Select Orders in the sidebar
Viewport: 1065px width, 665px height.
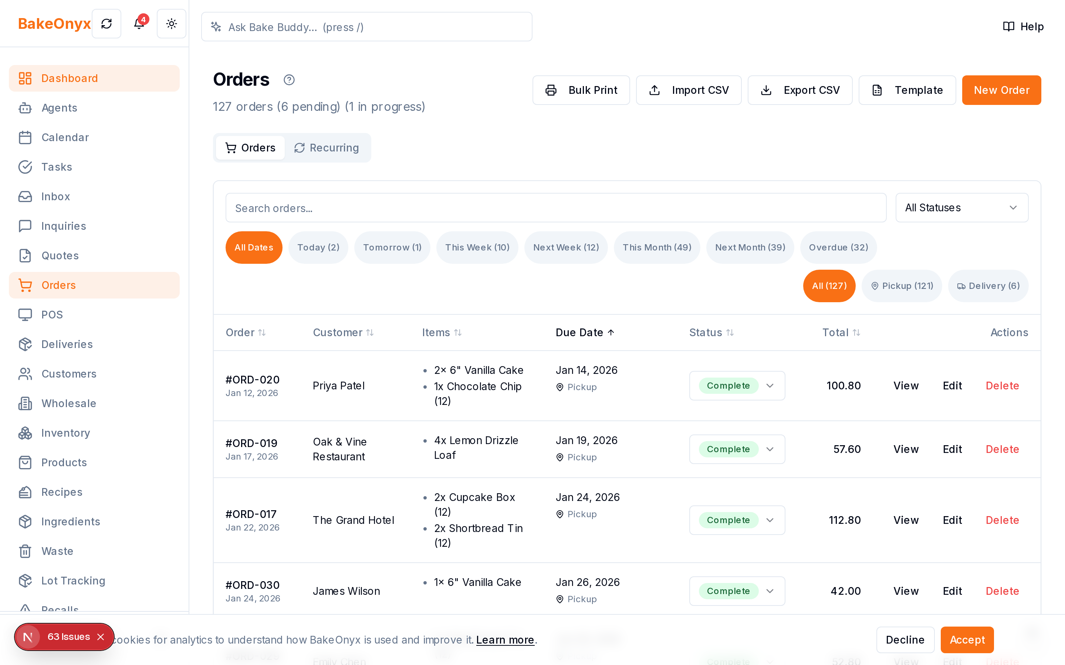94,285
